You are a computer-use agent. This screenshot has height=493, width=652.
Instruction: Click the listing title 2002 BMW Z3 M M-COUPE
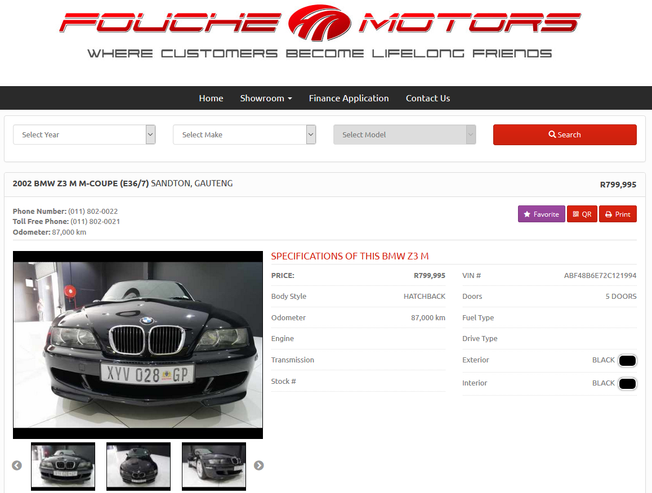81,183
